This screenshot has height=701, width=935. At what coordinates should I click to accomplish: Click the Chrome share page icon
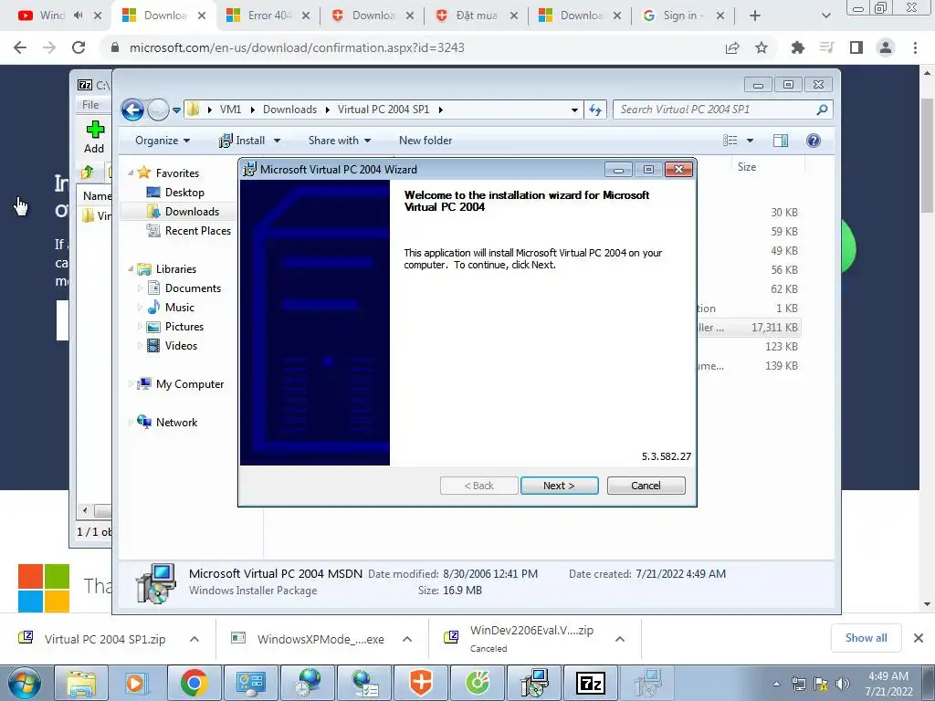(x=732, y=47)
